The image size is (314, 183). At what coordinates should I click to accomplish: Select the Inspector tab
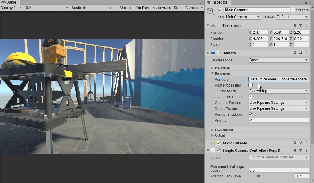click(x=217, y=2)
